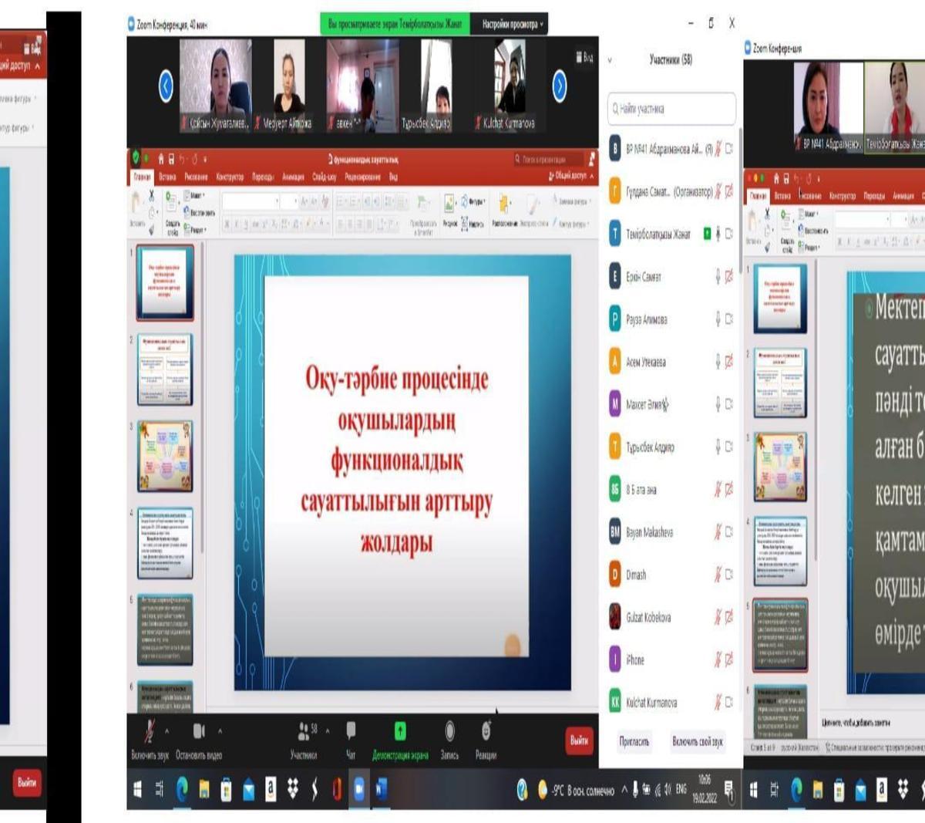Show previous video thumbnails with left arrow

[166, 86]
